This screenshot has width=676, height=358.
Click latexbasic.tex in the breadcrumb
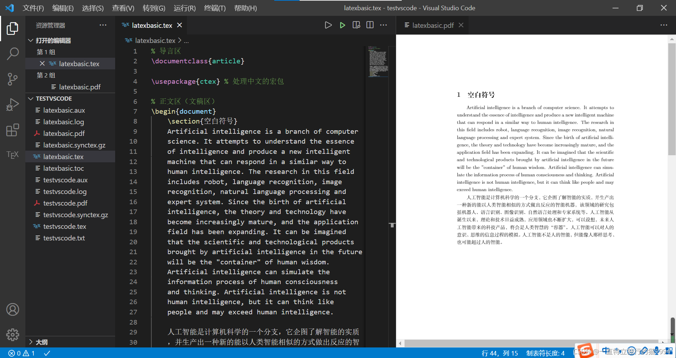(x=155, y=40)
